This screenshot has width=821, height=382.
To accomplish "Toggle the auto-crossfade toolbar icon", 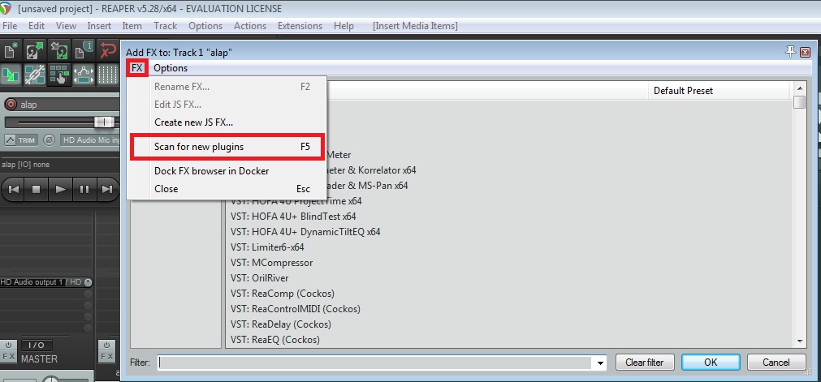I will point(11,75).
